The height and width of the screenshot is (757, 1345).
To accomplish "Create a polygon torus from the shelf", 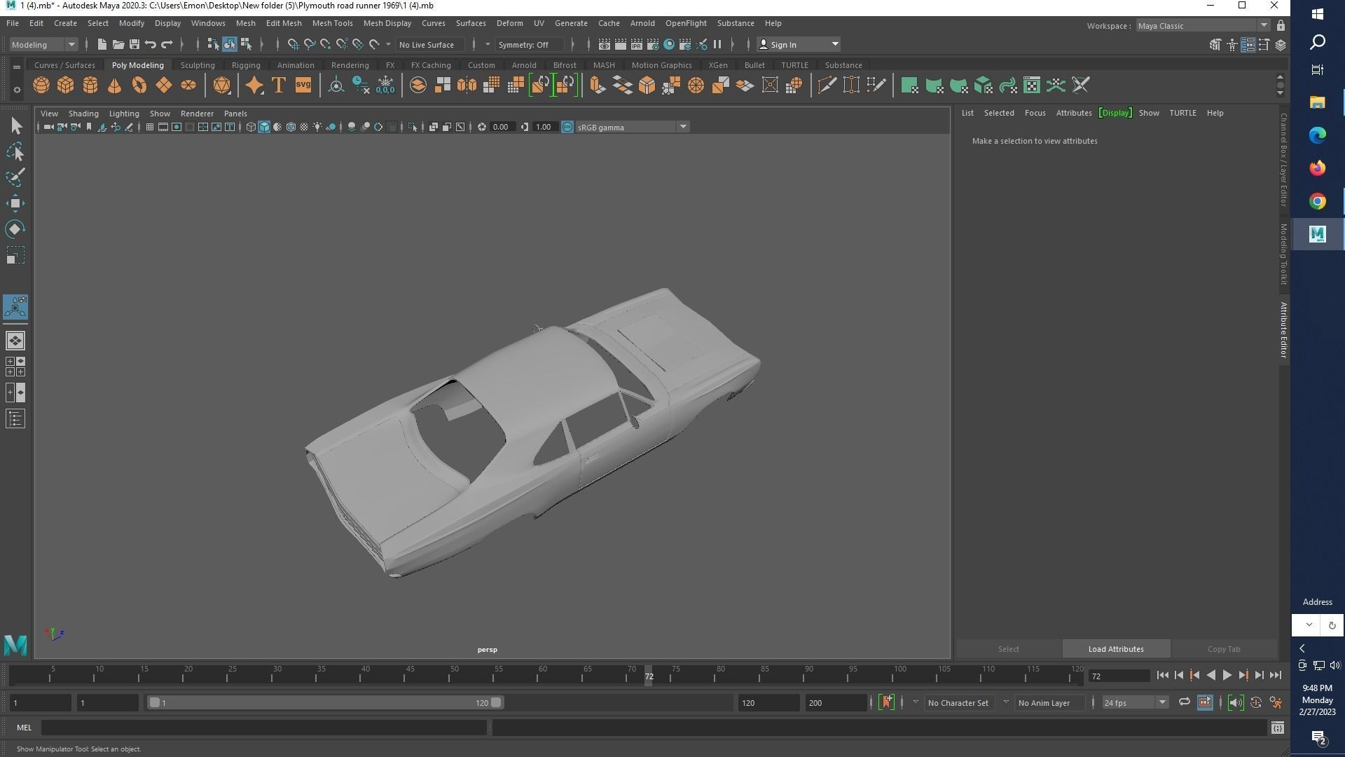I will [139, 86].
